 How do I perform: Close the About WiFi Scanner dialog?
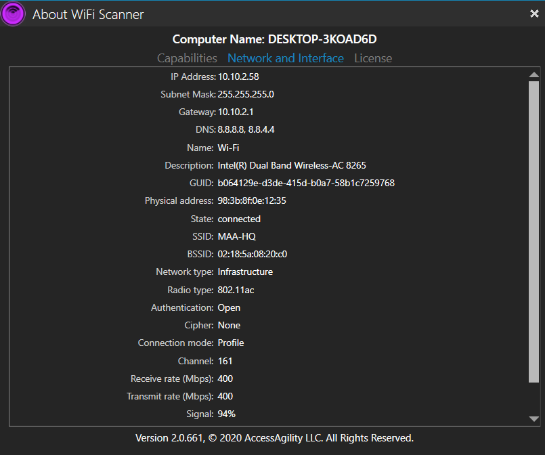tap(534, 14)
